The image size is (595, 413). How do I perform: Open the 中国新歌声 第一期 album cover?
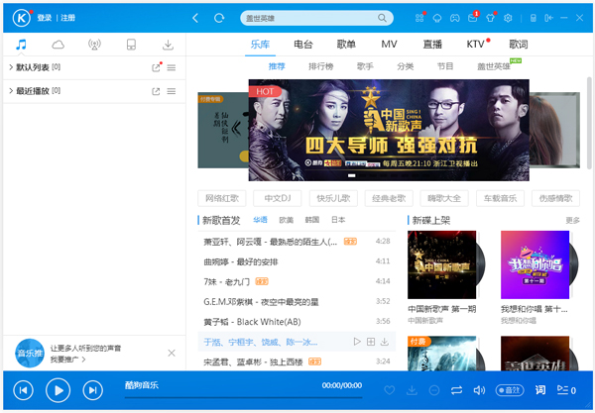(441, 264)
